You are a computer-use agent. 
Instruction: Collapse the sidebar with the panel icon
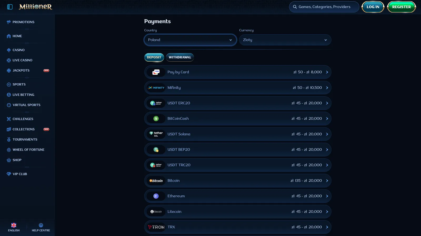tap(10, 7)
